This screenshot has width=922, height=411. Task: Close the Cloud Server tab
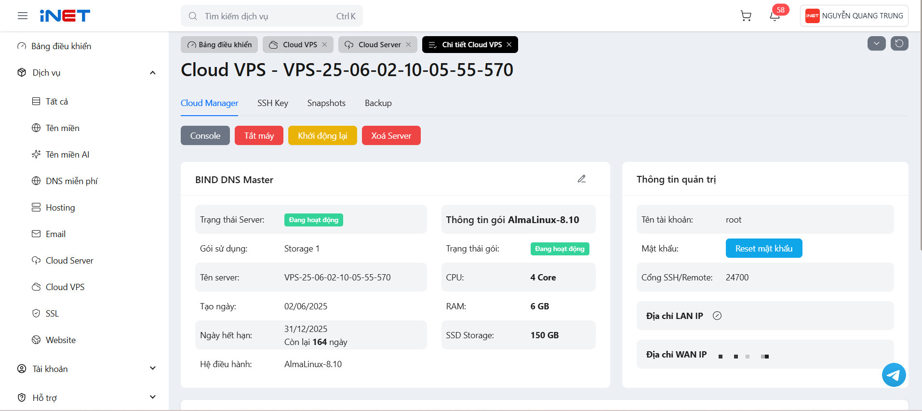pos(408,44)
